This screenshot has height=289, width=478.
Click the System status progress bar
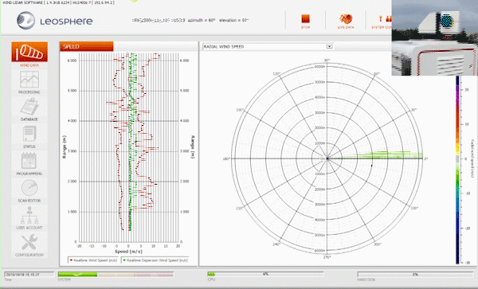pyautogui.click(x=116, y=275)
